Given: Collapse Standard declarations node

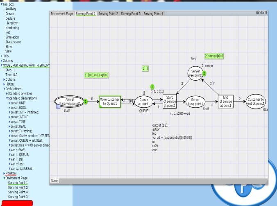Looking at the screenshot, I should [x=7, y=98].
